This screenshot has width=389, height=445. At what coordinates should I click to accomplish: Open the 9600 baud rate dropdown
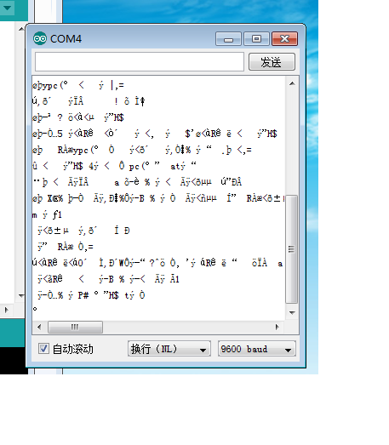(257, 349)
